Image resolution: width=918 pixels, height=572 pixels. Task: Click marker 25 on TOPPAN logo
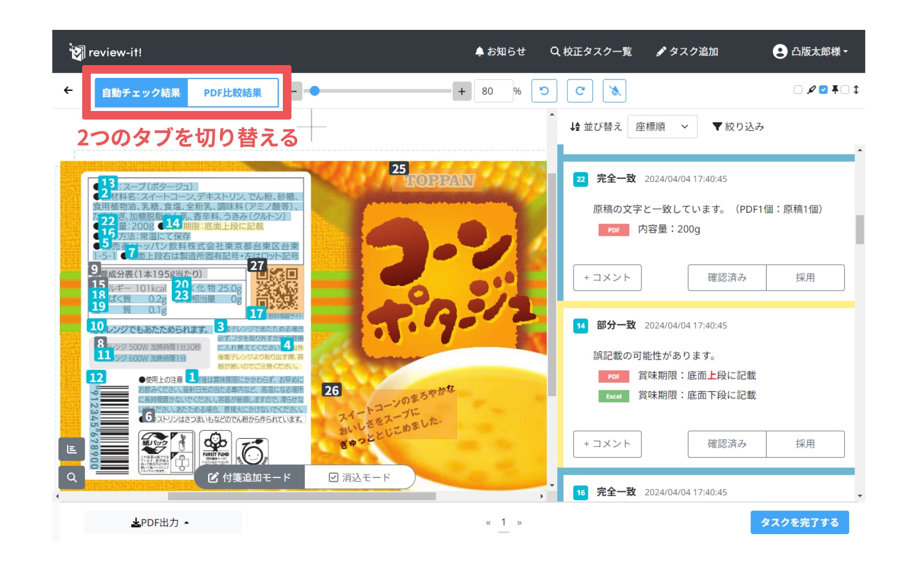click(x=399, y=169)
